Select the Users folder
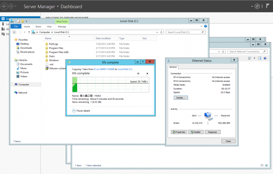 click(50, 56)
